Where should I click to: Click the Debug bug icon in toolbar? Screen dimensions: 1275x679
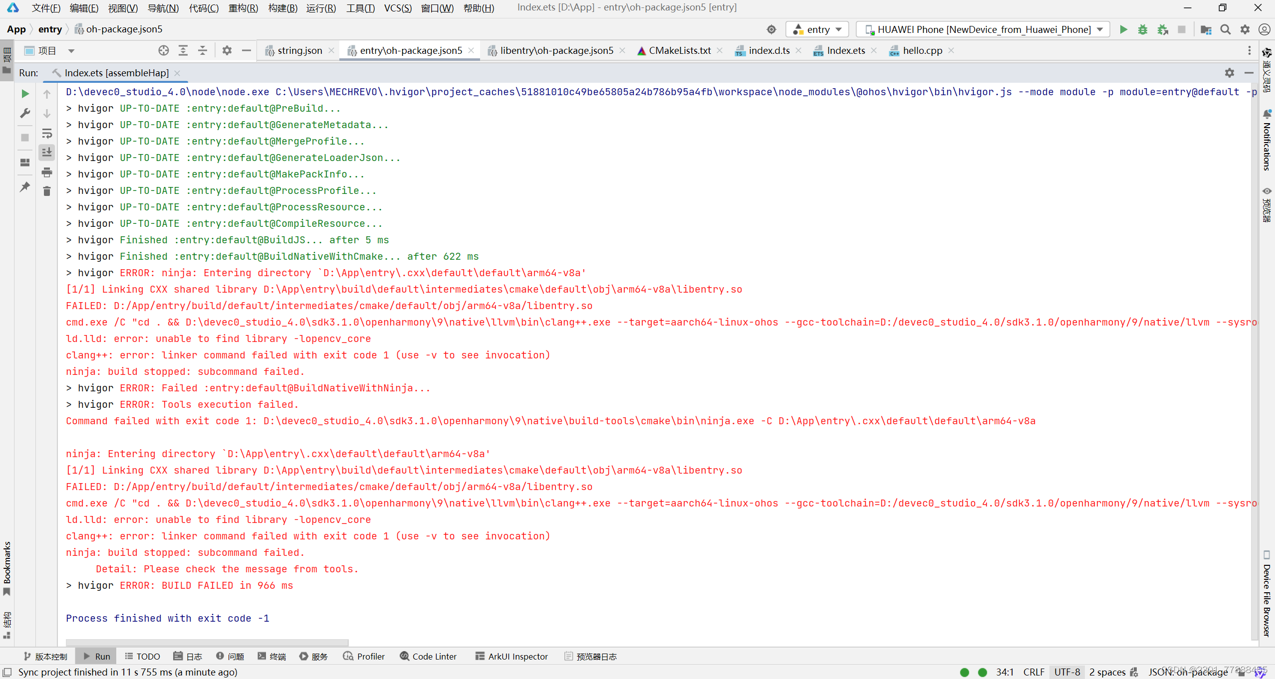tap(1143, 29)
